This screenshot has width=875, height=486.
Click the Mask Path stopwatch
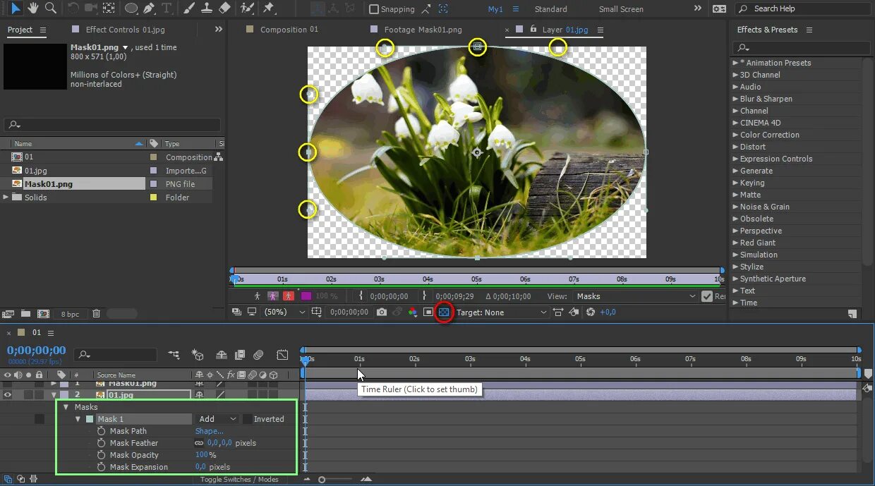coord(102,431)
